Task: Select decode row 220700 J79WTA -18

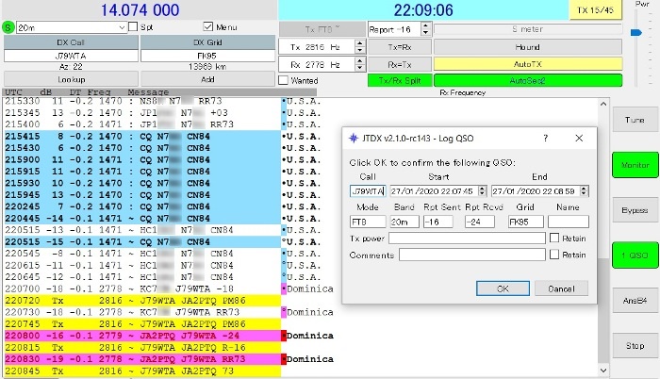Action: pos(142,288)
